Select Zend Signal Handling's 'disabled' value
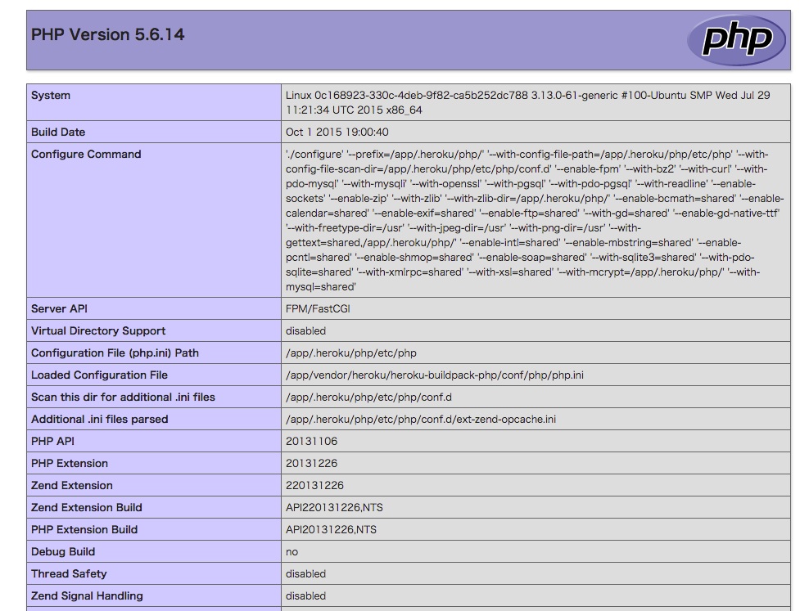The image size is (800, 611). [x=305, y=595]
